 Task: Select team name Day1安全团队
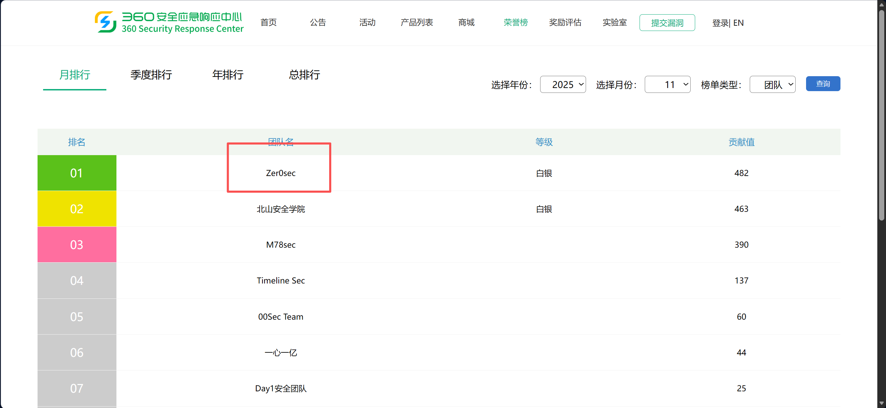point(281,389)
